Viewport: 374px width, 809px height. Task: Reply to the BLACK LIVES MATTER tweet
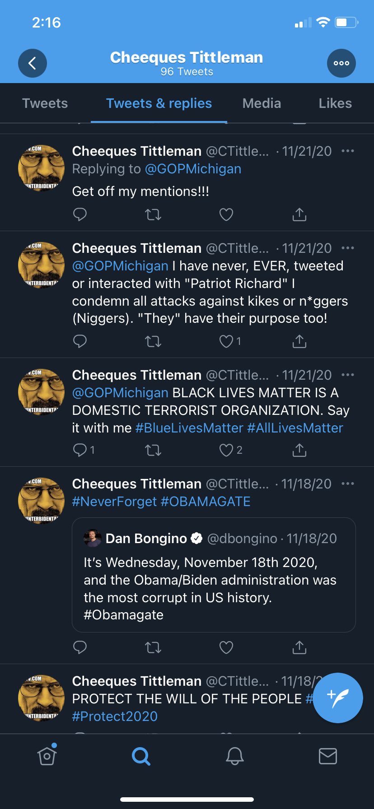[80, 450]
